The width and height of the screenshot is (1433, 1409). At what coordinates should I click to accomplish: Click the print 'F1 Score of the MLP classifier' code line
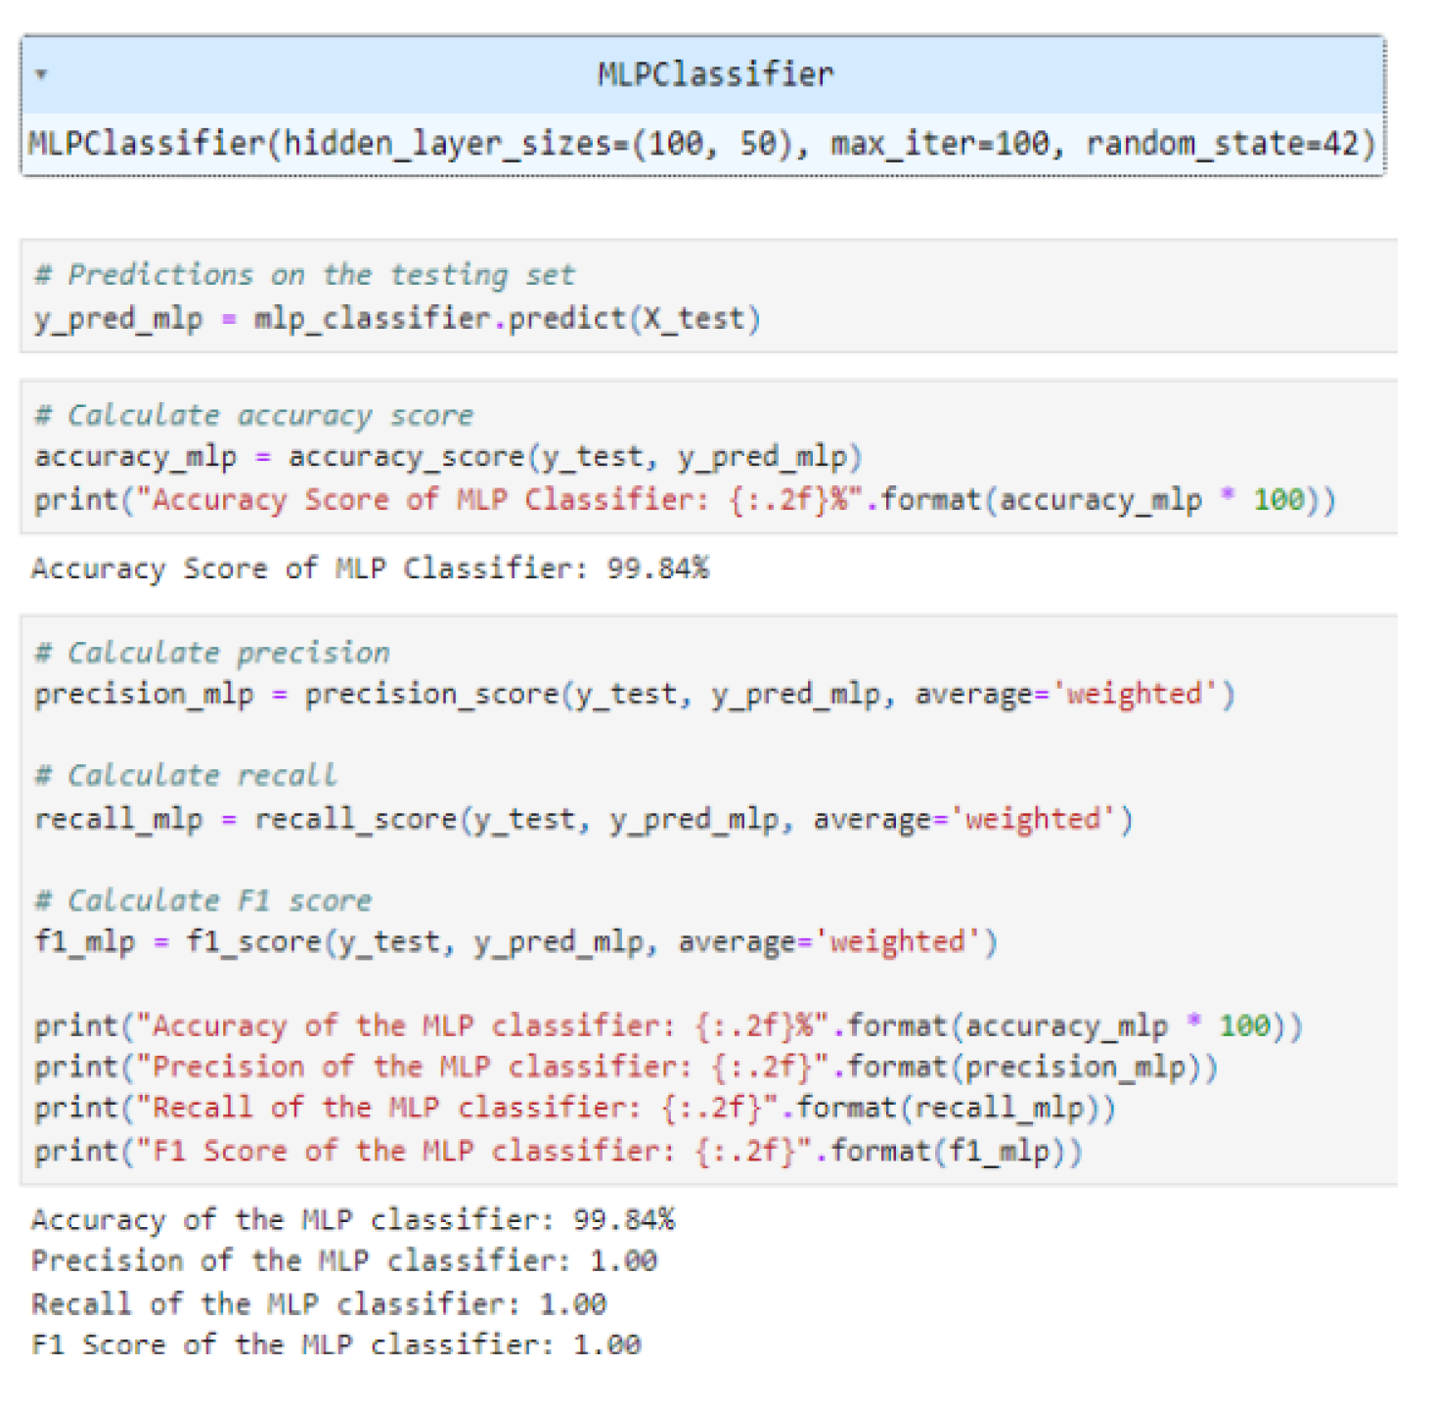(x=558, y=1151)
